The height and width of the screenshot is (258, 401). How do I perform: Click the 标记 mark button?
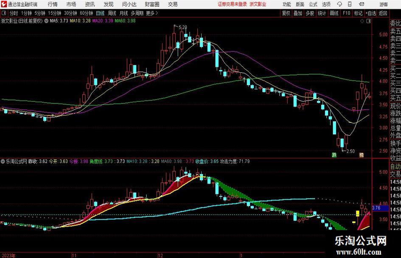[x=358, y=13]
